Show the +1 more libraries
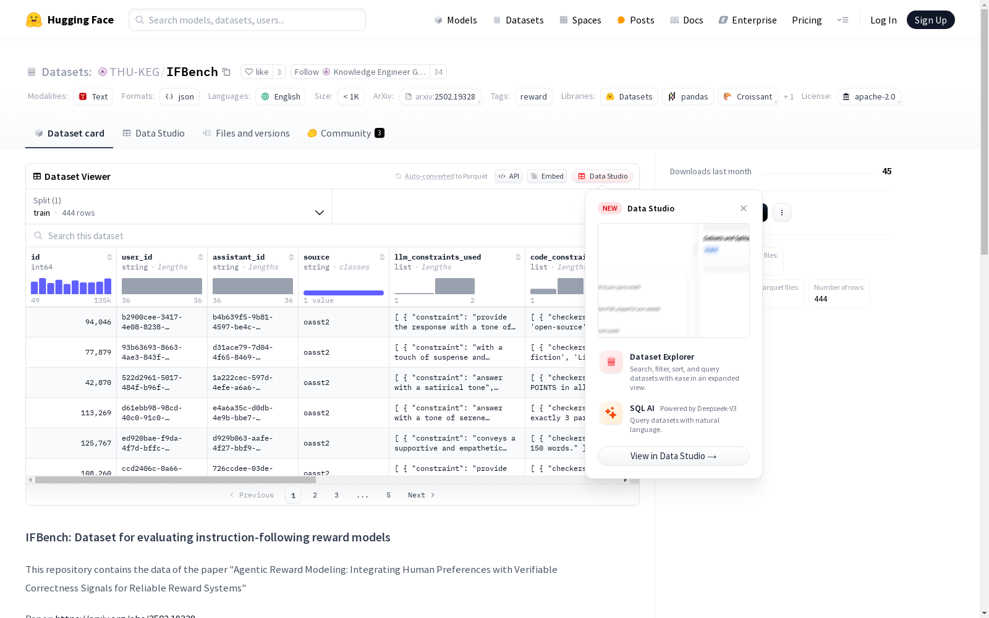989x618 pixels. (789, 97)
